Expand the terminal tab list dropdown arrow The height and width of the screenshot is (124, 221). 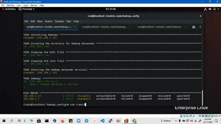click(x=200, y=27)
